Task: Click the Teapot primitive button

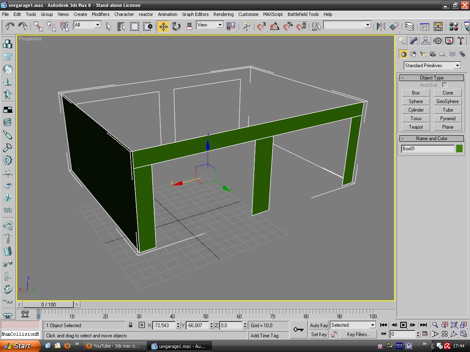Action: point(416,127)
